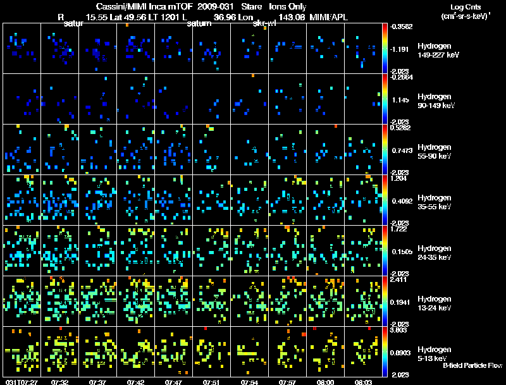This screenshot has height=385, width=506.
Task: Click the color bar for 55-90 keV row
Action: point(385,150)
